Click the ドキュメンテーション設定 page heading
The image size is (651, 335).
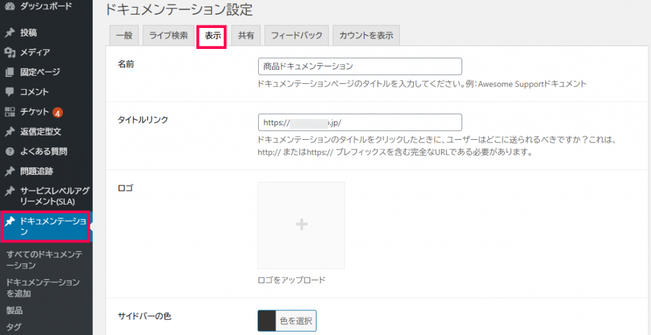coord(179,10)
